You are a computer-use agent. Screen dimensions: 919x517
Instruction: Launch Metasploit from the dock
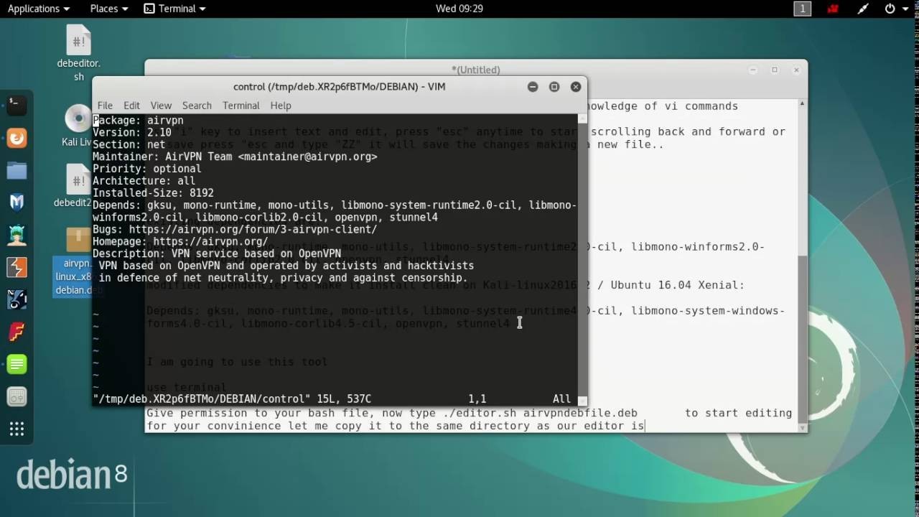[17, 202]
